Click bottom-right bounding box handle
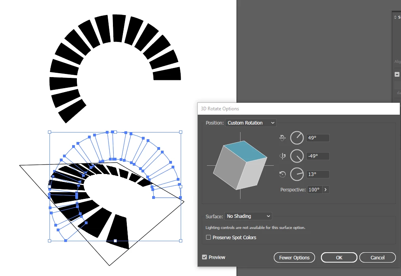Viewport: 401px width, 276px height. [181, 241]
